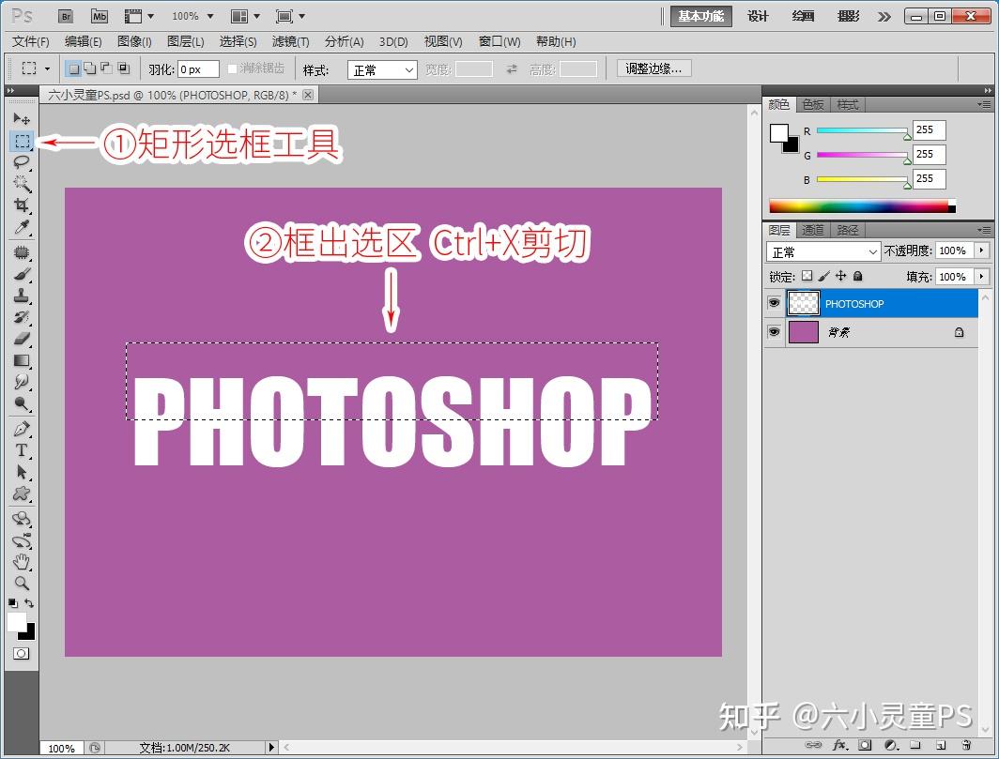Hide the PHOTOSHOP layer
This screenshot has height=759, width=999.
click(x=774, y=303)
